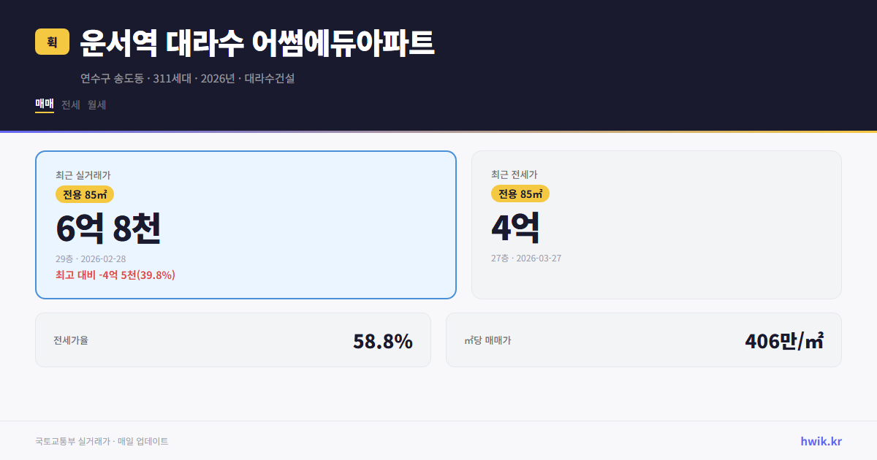Image resolution: width=877 pixels, height=460 pixels.
Task: Click the 대라수건설 builder name
Action: [x=270, y=78]
